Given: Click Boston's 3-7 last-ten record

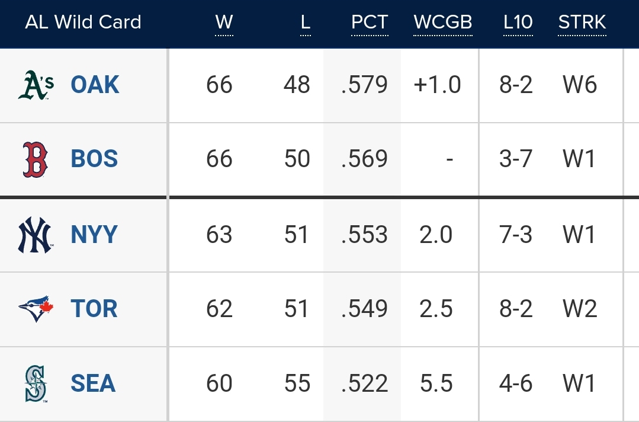Looking at the screenshot, I should click(x=516, y=159).
